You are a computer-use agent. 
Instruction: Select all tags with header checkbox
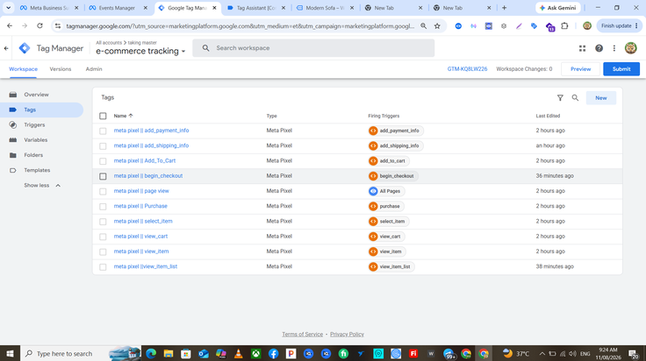pos(103,116)
